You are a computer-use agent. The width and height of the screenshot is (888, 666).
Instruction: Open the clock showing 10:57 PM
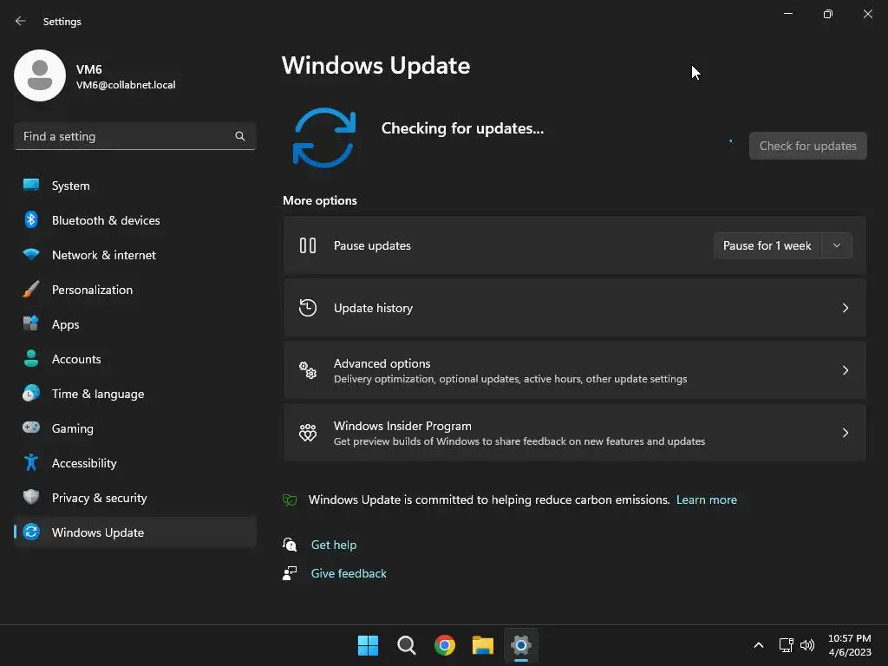pos(850,645)
